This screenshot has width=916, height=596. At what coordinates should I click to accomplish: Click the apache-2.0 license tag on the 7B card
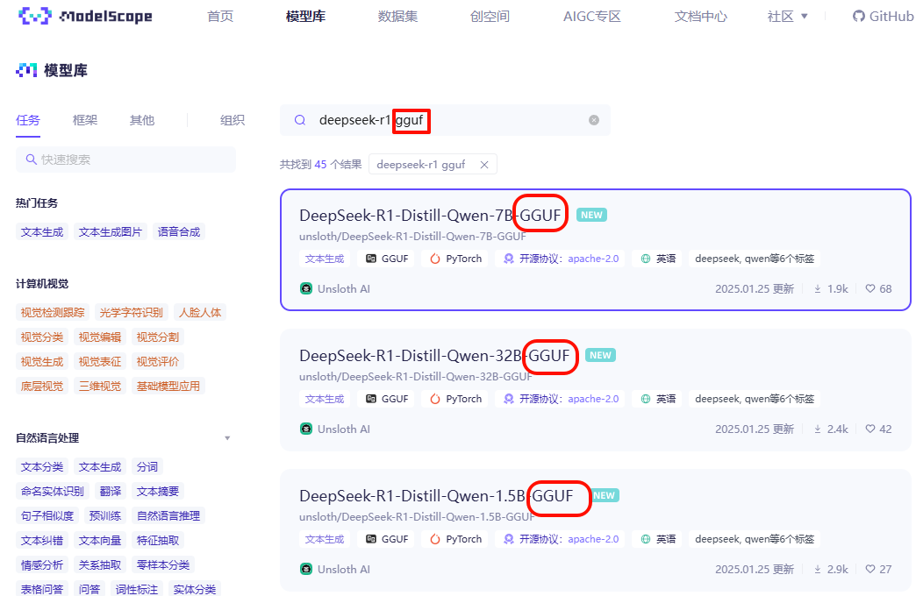(561, 259)
